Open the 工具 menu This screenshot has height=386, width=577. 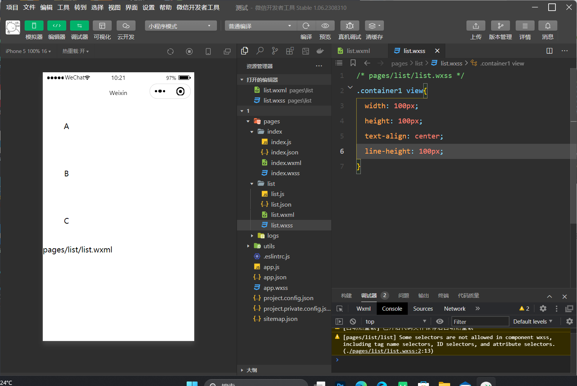[63, 8]
